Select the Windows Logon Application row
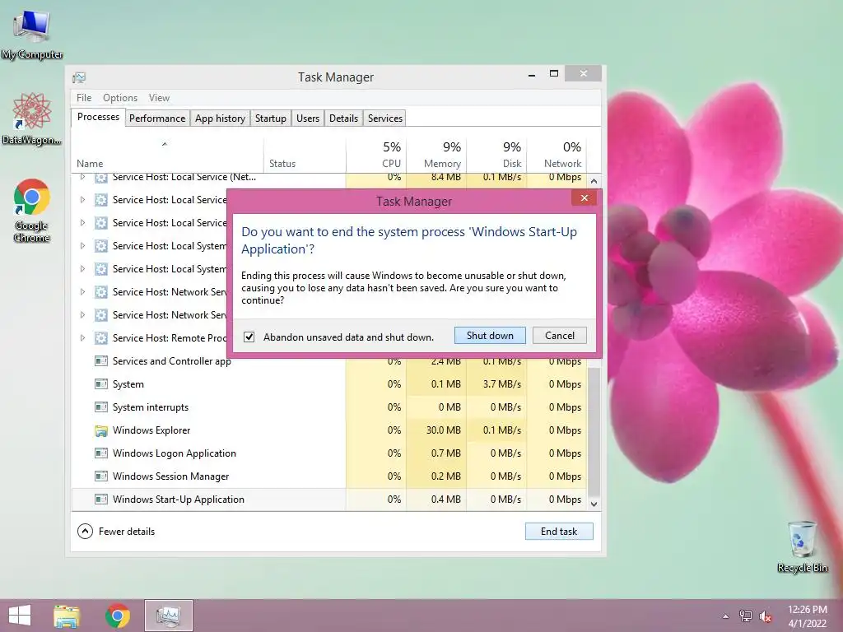843x632 pixels. 329,453
